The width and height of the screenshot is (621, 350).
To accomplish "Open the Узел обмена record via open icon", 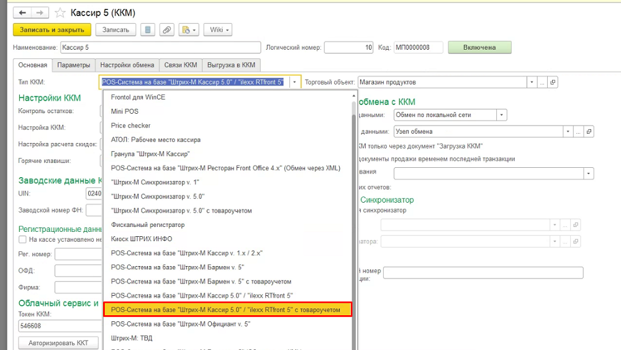I will coord(589,131).
